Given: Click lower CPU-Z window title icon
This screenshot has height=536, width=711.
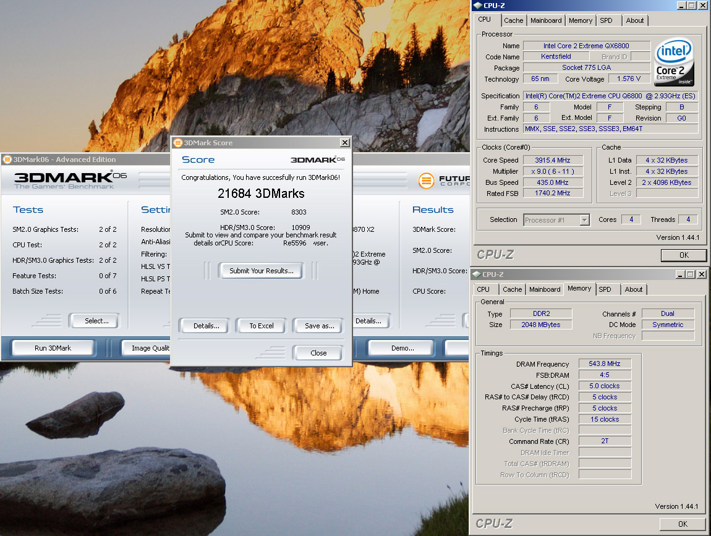Looking at the screenshot, I should point(477,274).
